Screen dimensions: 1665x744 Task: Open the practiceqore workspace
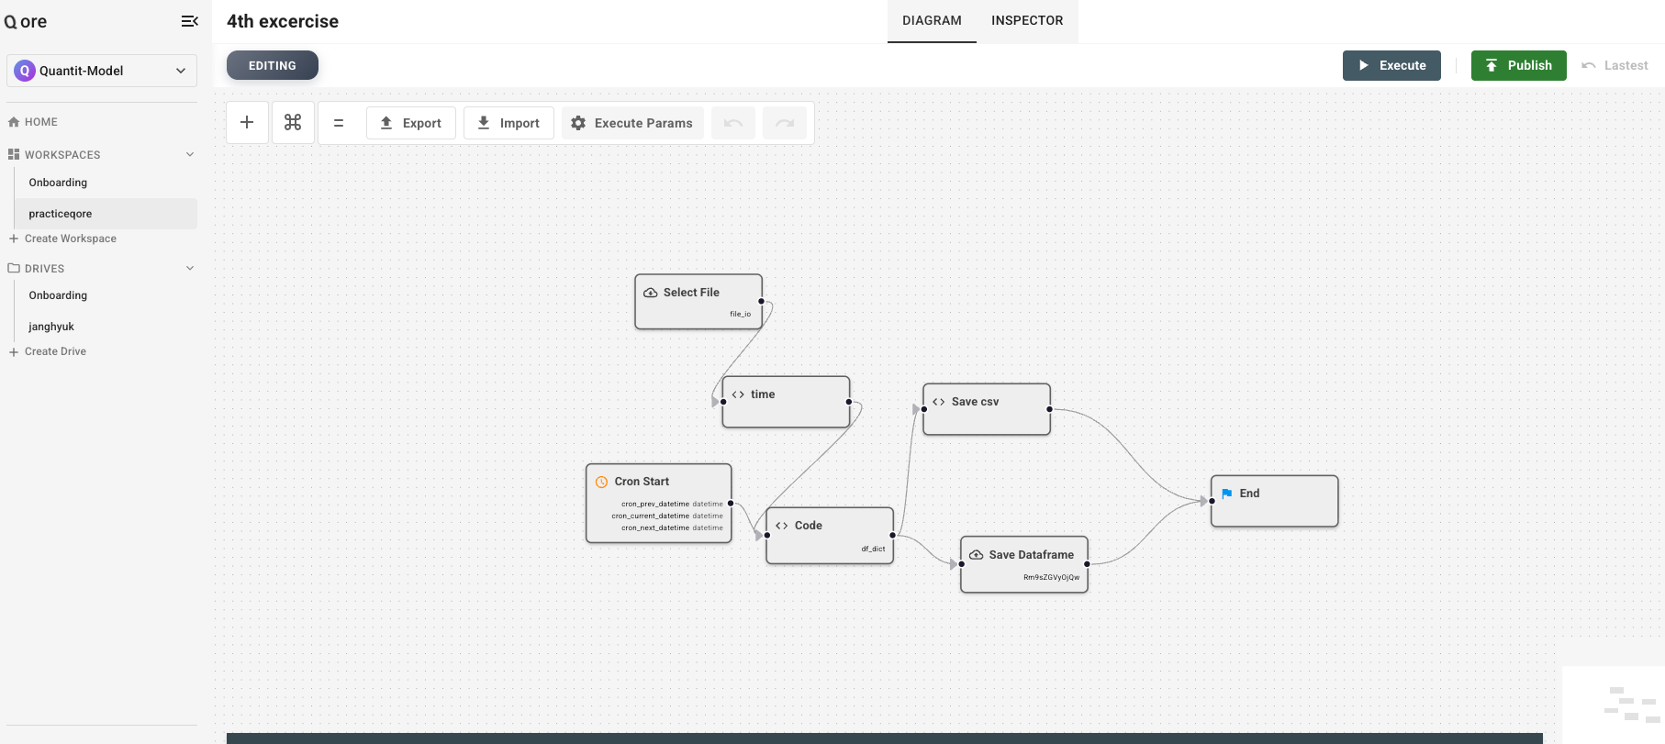(61, 214)
